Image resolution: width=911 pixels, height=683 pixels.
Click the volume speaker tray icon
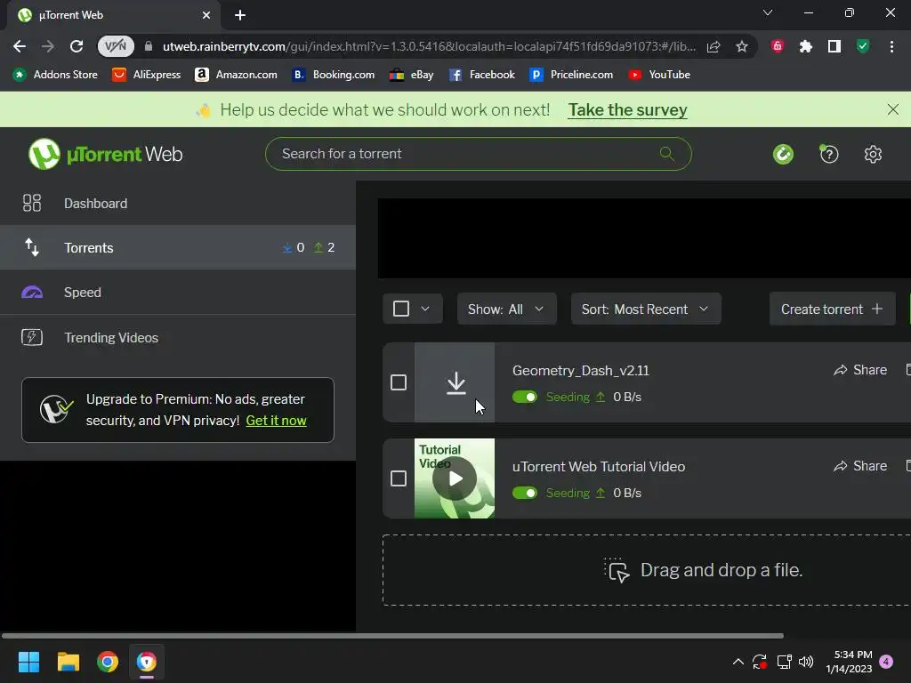pyautogui.click(x=806, y=662)
